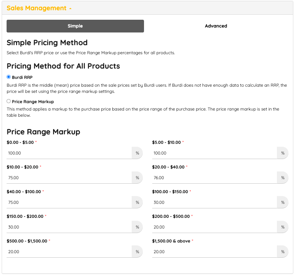Switch to the Simple tab
295x275 pixels.
pyautogui.click(x=75, y=26)
